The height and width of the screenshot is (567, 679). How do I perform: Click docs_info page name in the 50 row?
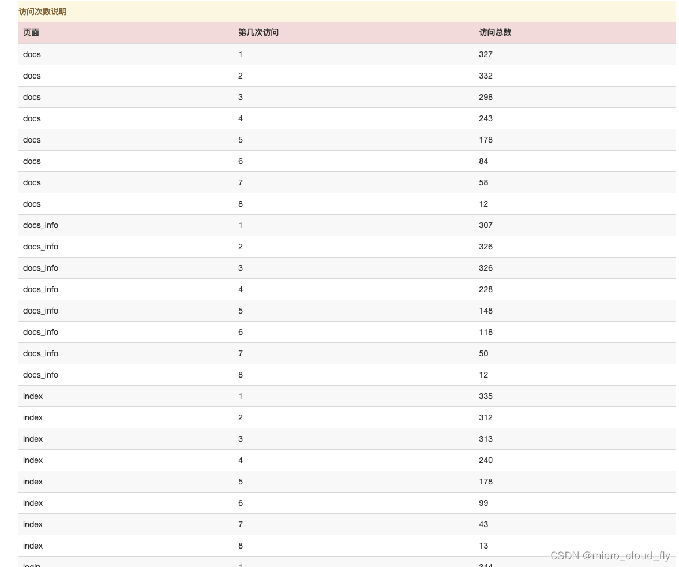pyautogui.click(x=40, y=353)
